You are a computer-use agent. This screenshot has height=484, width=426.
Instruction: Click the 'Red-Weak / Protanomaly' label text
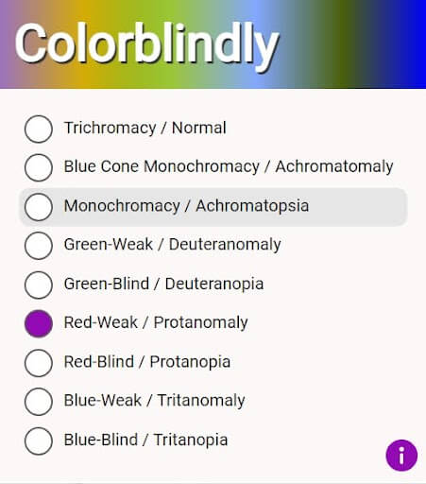(156, 322)
